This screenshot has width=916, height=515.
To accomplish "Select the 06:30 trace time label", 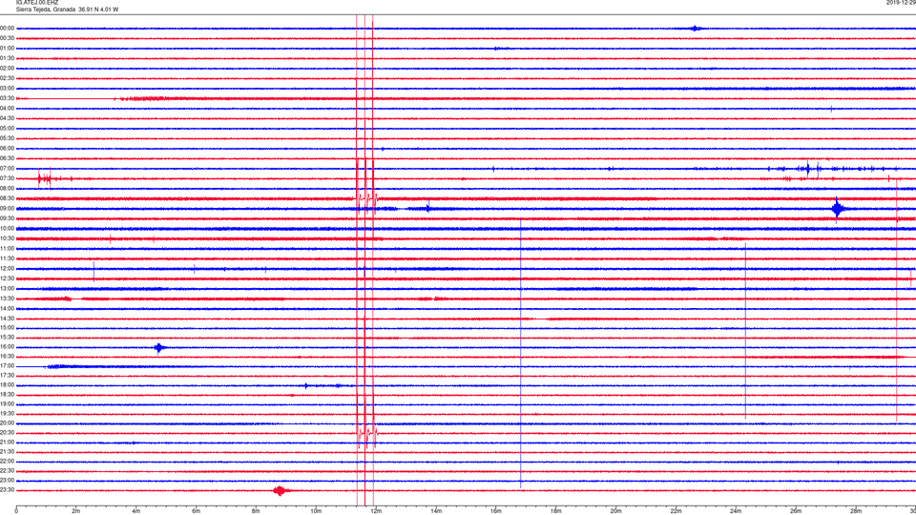I will coord(7,158).
